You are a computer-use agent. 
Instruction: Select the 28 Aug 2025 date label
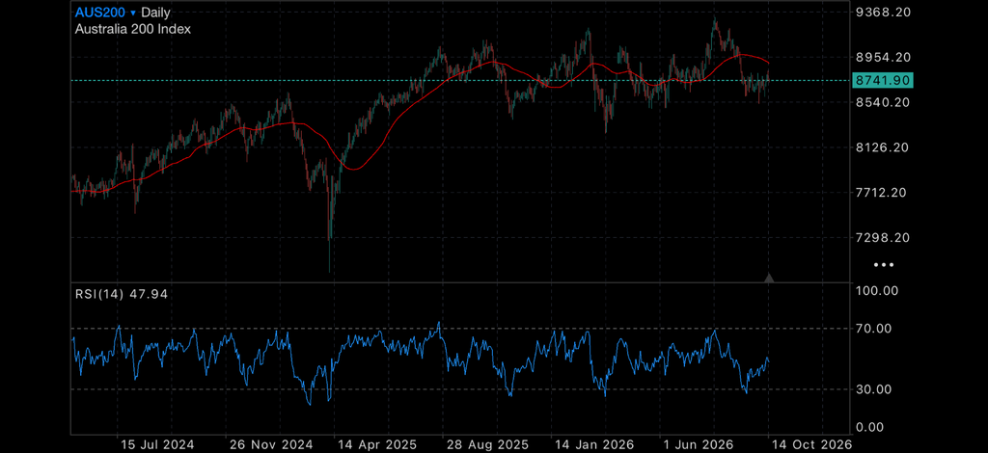pos(486,445)
